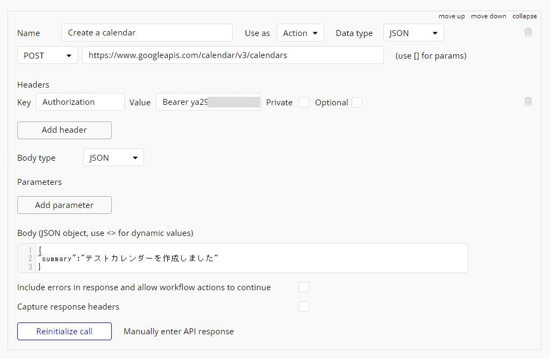Click the move up link
The image size is (550, 359).
[x=451, y=16]
